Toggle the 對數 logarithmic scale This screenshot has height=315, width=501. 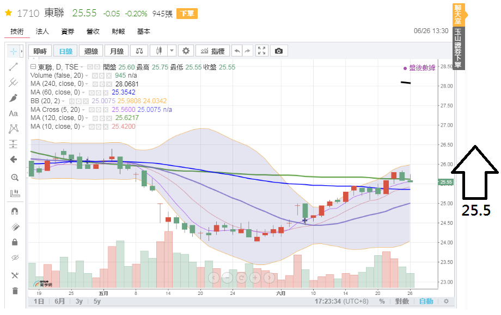click(x=402, y=301)
